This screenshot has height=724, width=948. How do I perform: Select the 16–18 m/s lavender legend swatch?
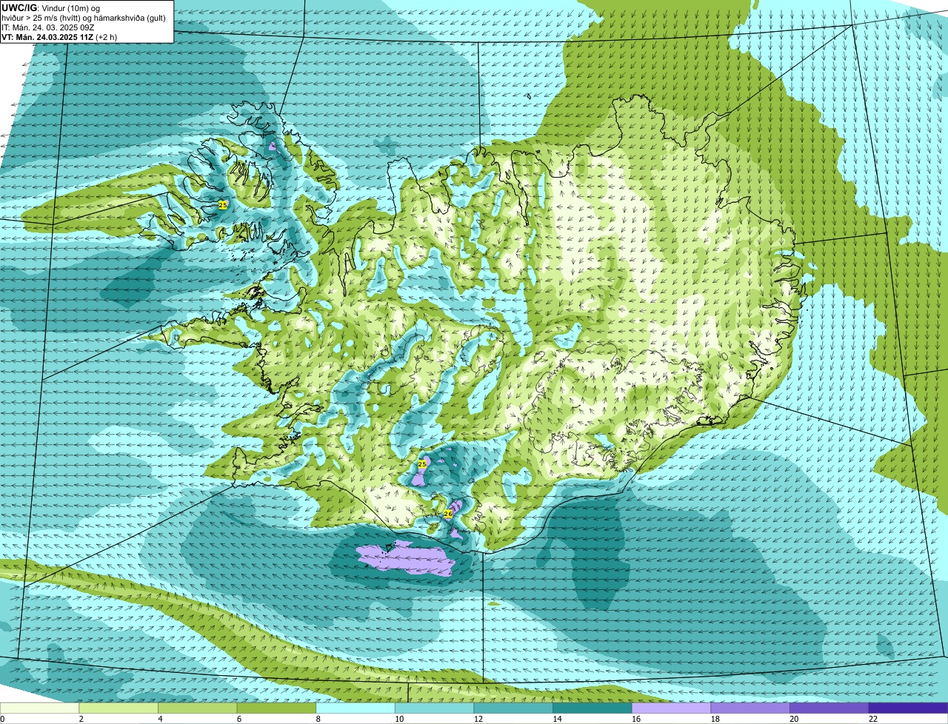[x=671, y=708]
